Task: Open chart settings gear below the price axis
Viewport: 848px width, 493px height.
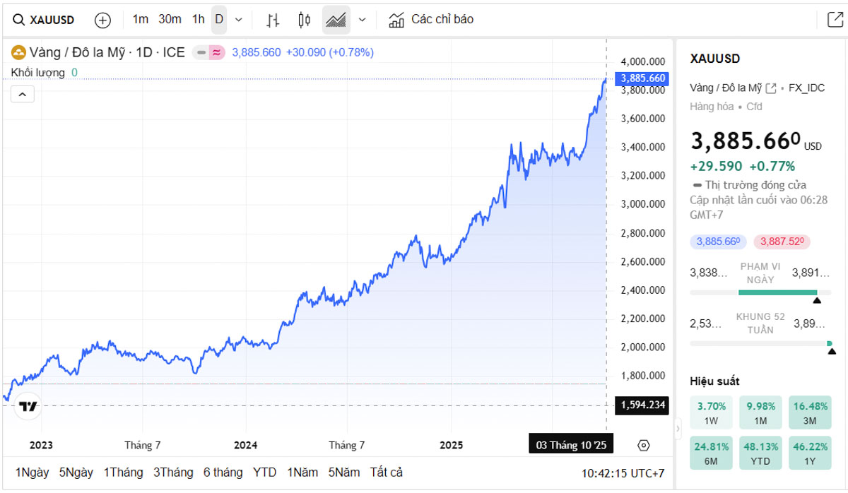Action: pos(643,445)
